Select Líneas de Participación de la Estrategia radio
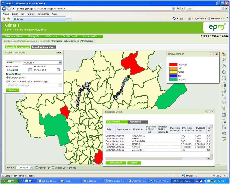Image resolution: width=230 pixels, height=184 pixels. point(8,81)
